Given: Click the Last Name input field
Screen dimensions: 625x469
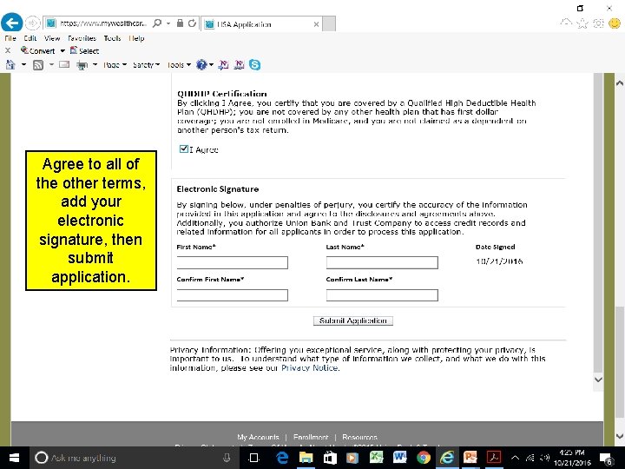Looking at the screenshot, I should 382,262.
